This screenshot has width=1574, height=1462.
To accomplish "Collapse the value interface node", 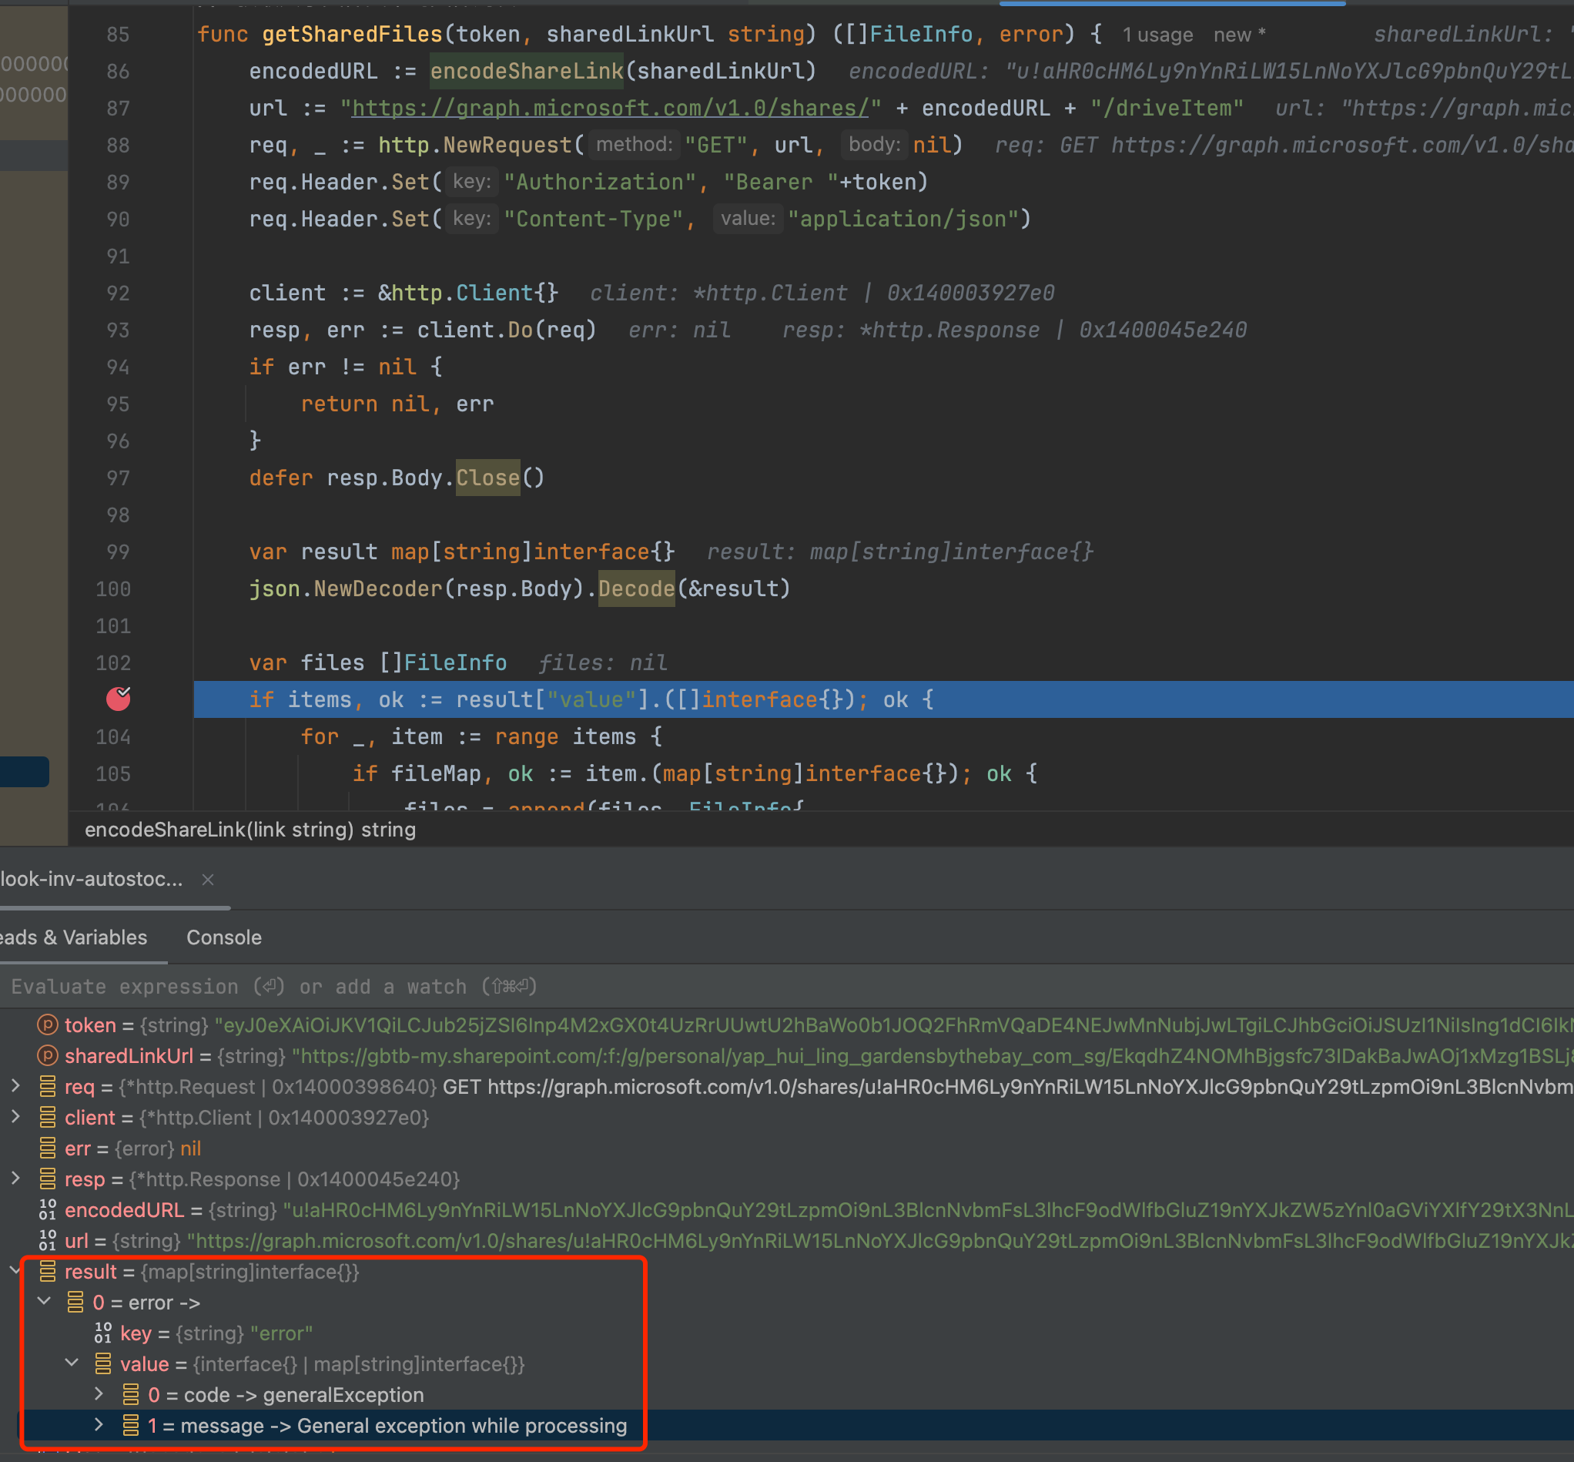I will coord(72,1363).
